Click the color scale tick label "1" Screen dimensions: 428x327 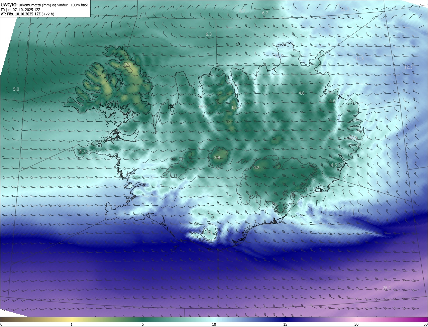[72, 324]
